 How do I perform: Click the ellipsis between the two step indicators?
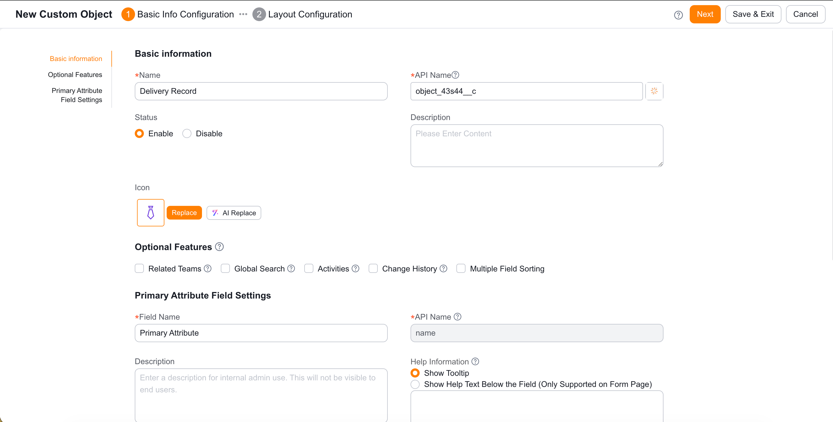(243, 14)
